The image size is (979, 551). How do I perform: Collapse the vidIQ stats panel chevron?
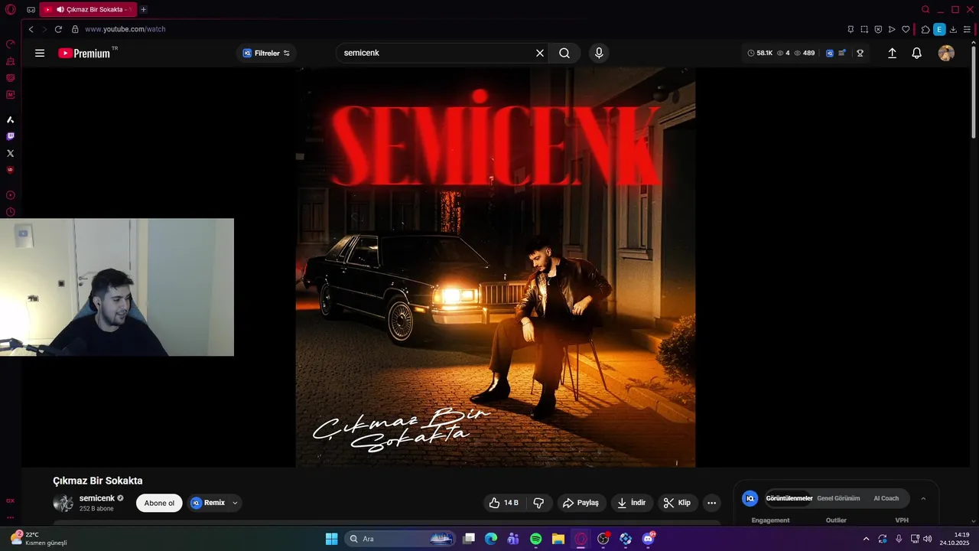(923, 498)
